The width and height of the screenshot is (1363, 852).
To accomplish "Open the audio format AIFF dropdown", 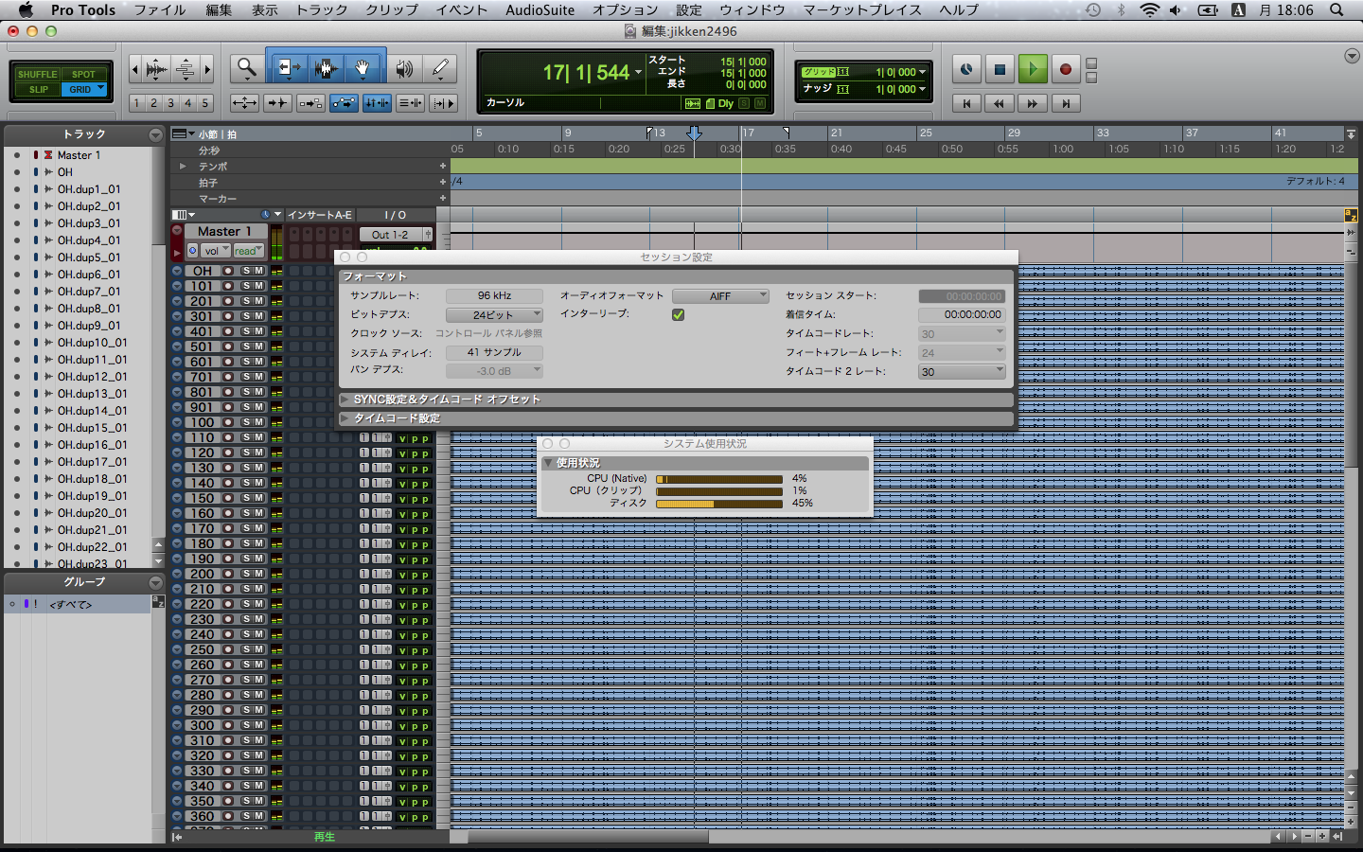I will click(x=720, y=296).
